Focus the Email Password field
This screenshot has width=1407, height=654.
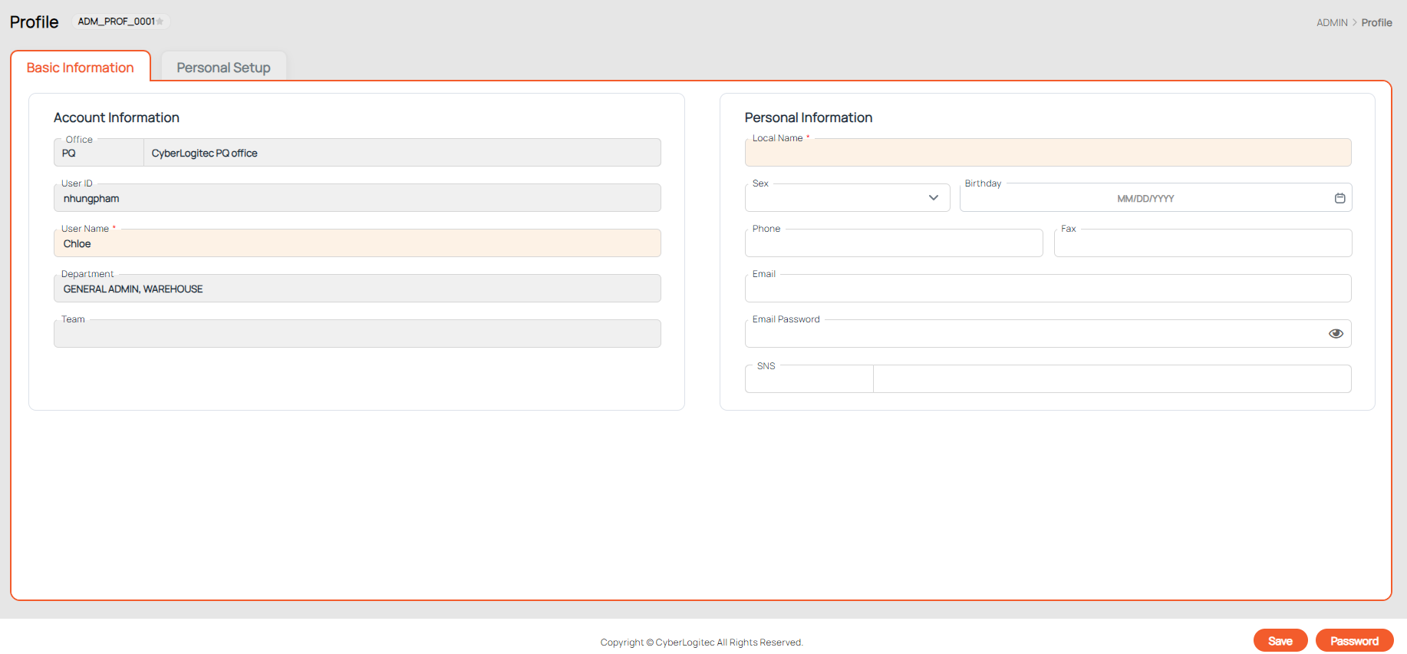pos(1032,335)
